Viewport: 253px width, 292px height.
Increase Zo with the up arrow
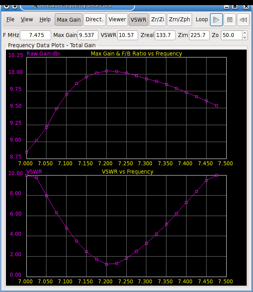pyautogui.click(x=245, y=33)
